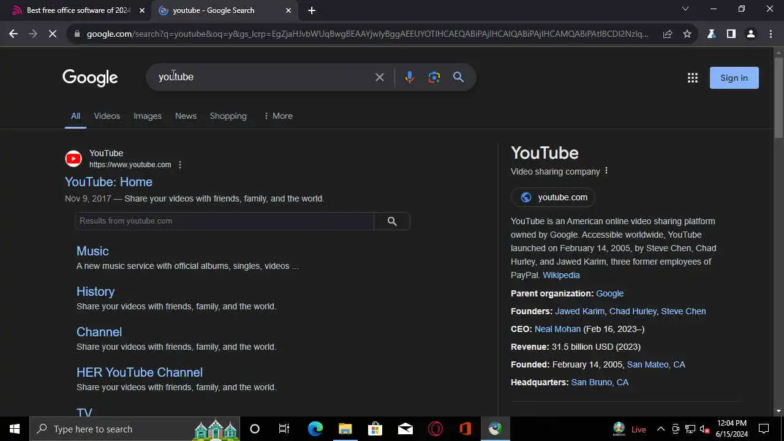Open the Wikipedia source link

561,275
